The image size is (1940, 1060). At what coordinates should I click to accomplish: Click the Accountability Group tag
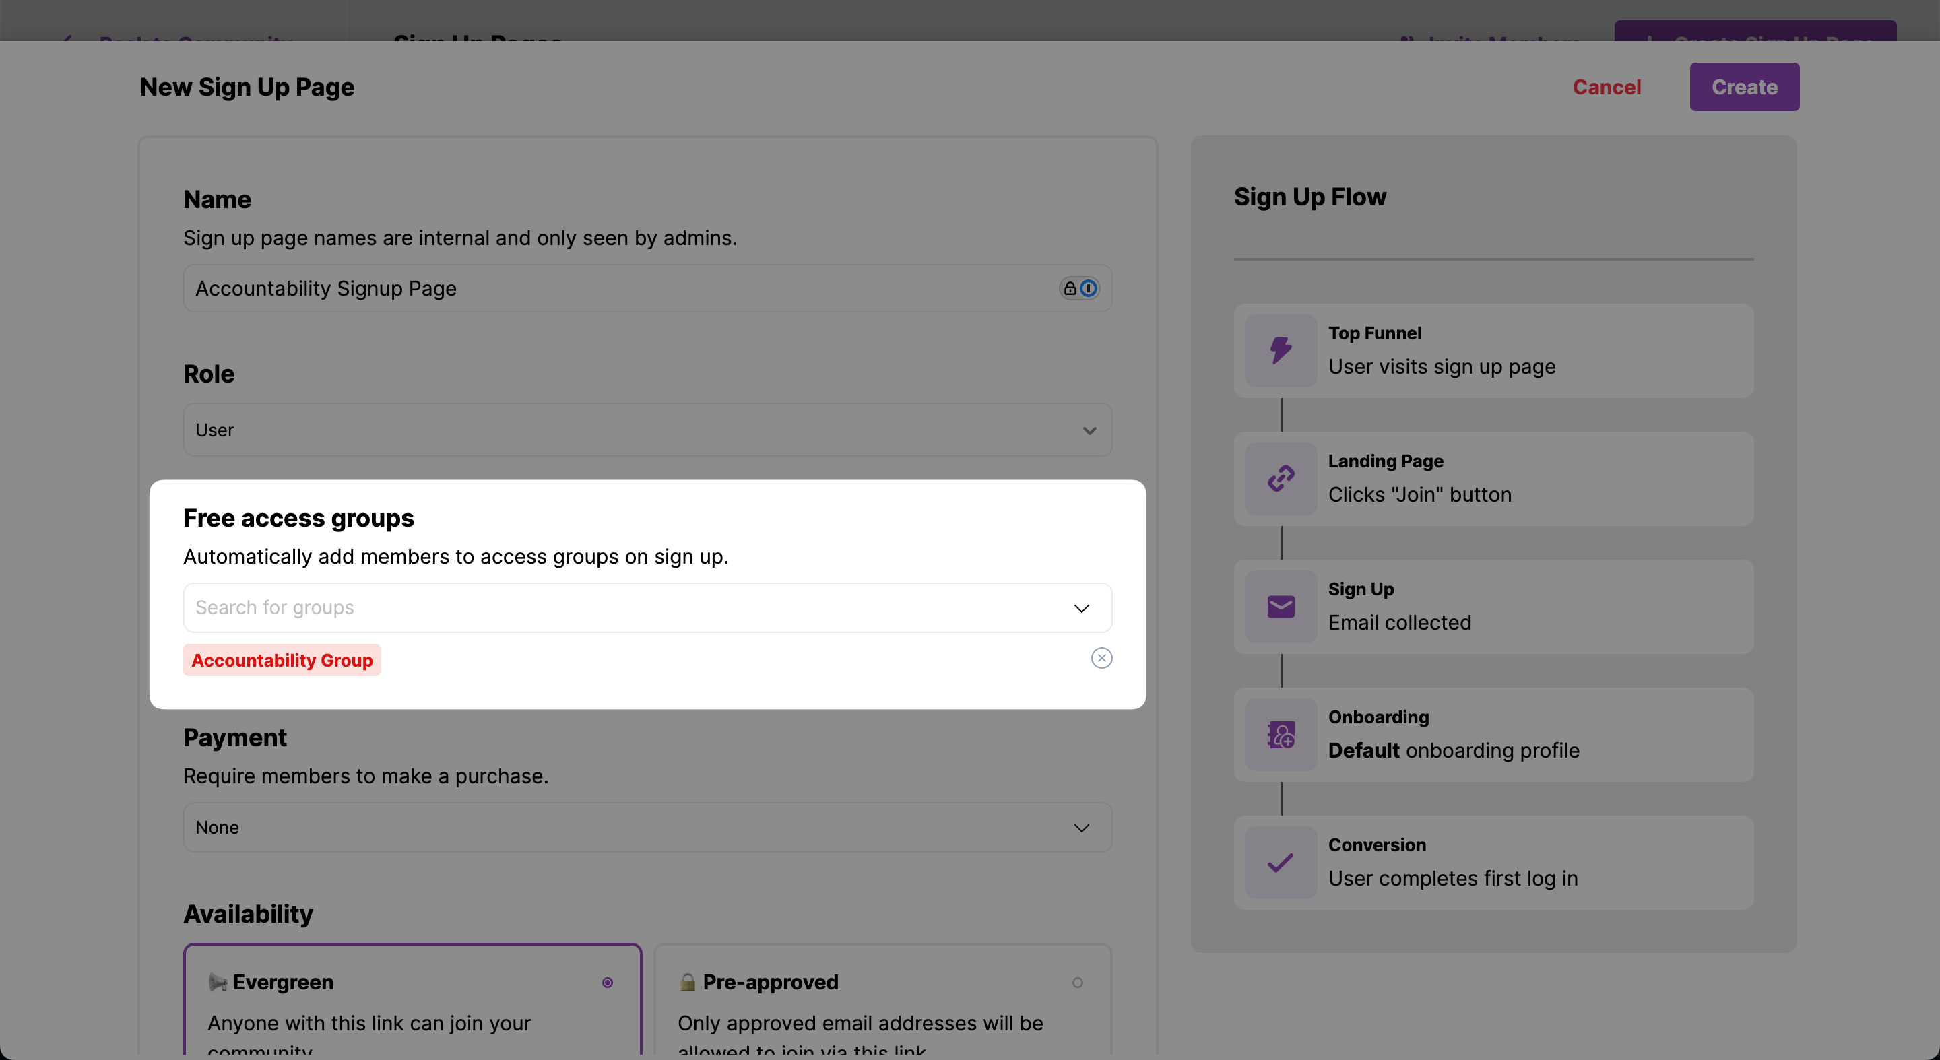(x=282, y=660)
